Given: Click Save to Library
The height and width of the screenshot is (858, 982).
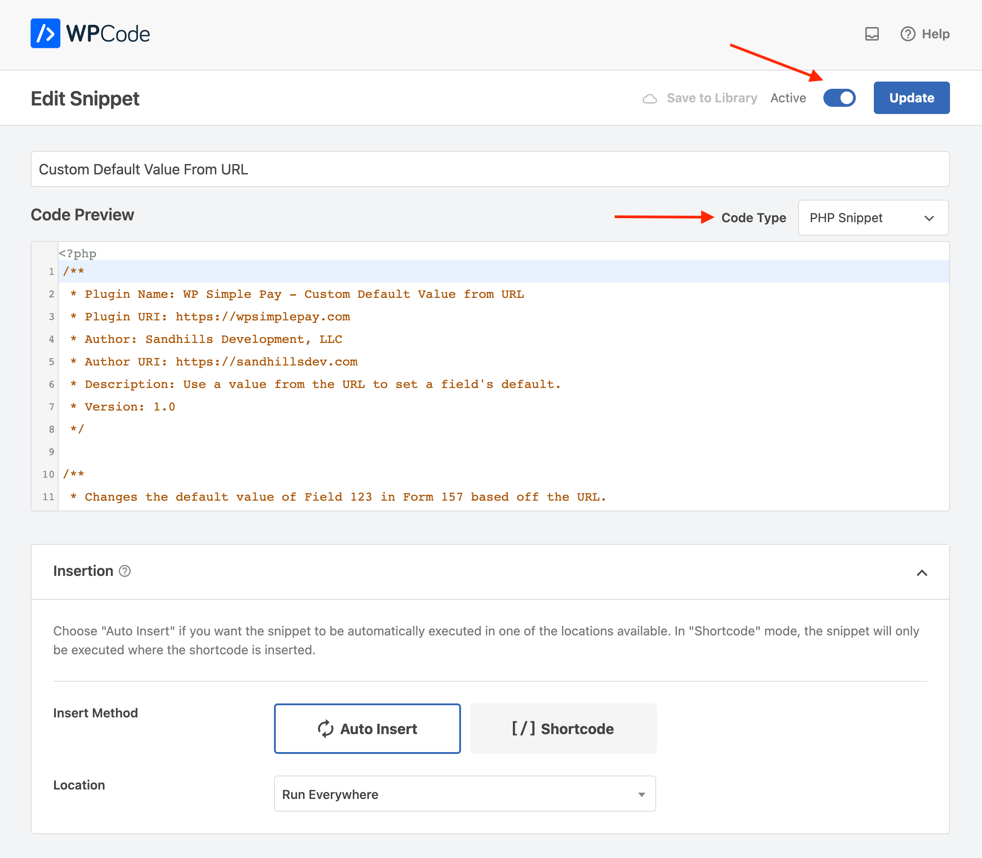Looking at the screenshot, I should pyautogui.click(x=712, y=98).
